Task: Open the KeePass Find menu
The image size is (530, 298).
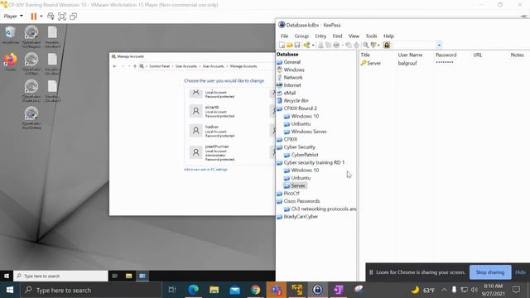Action: click(337, 36)
